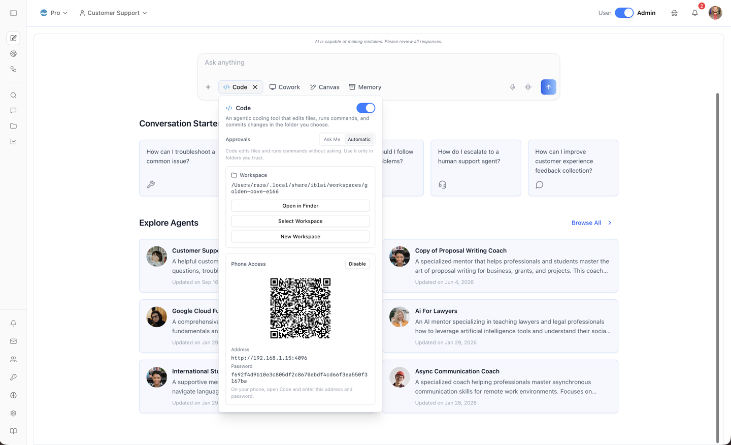Select the Cowork tab

(x=285, y=87)
